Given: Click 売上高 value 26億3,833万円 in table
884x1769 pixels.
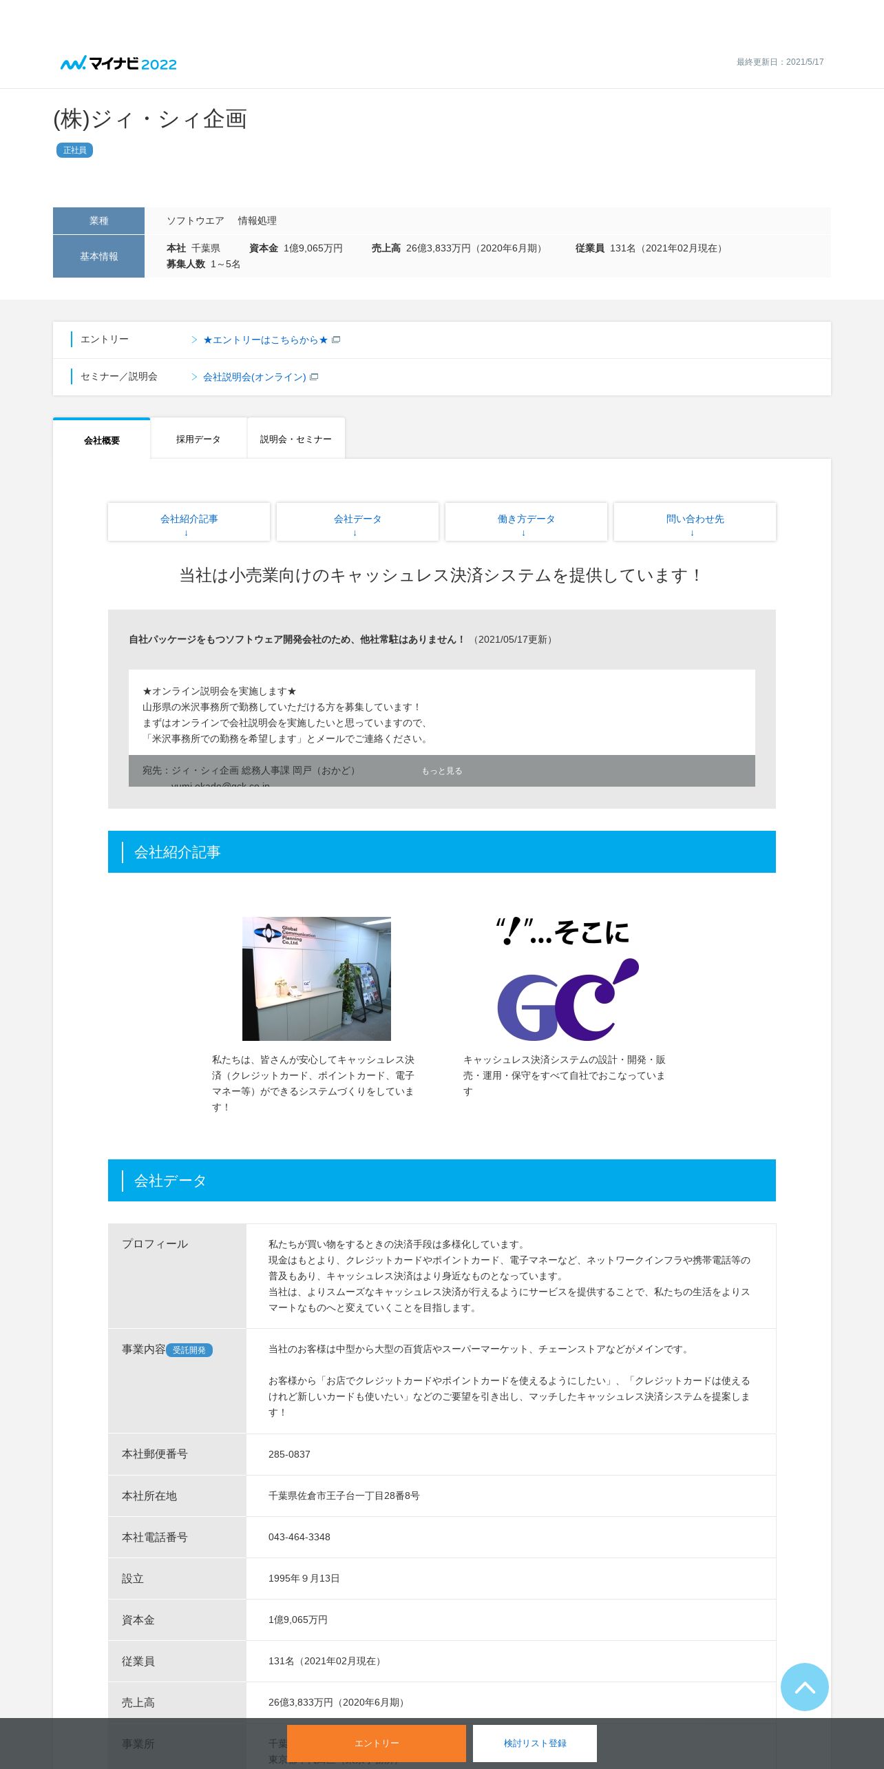Looking at the screenshot, I should coord(338,1702).
